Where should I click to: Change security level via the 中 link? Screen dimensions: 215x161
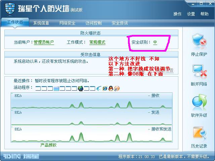coord(155,42)
